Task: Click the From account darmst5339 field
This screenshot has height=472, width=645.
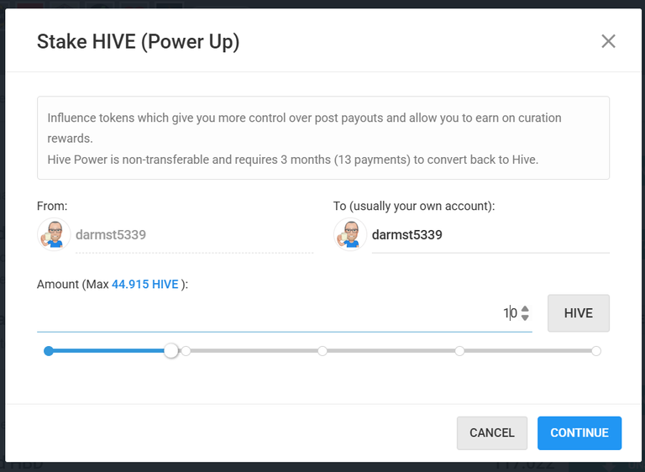Action: (x=194, y=235)
